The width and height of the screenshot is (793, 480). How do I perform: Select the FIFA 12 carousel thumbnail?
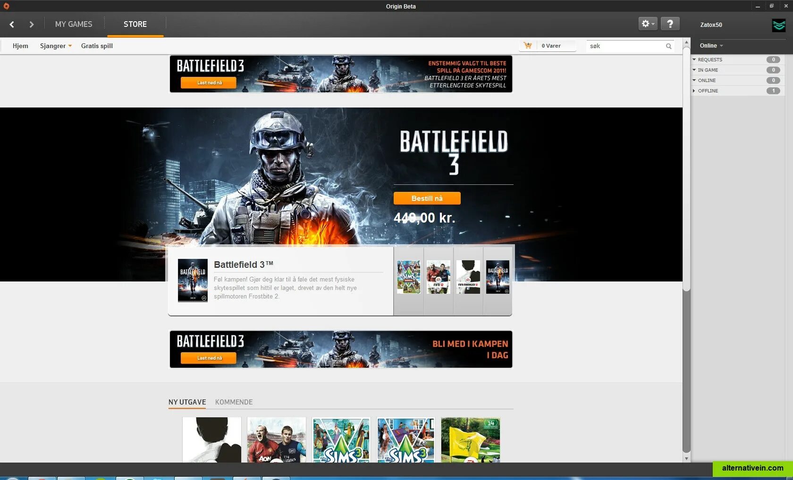(x=439, y=277)
